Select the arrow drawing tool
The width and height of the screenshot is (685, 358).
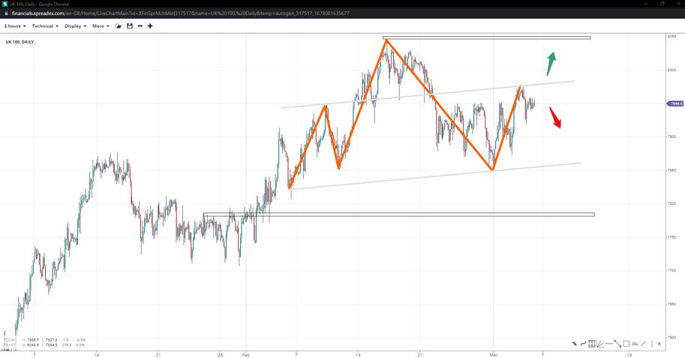tap(575, 344)
